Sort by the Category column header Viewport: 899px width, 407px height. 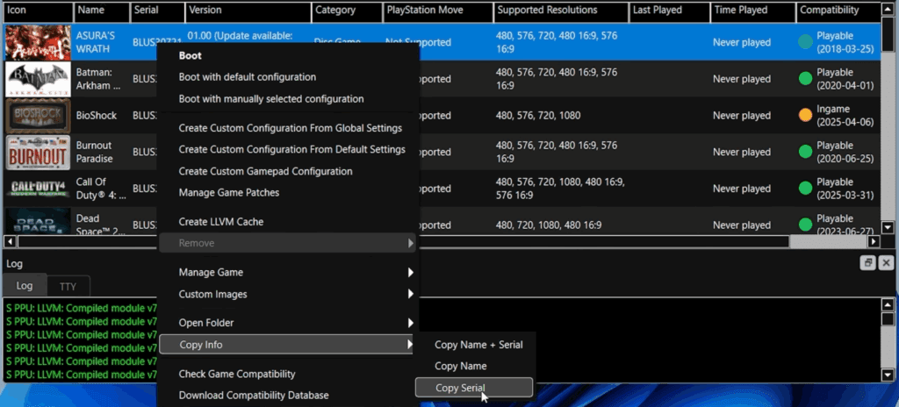tap(347, 11)
